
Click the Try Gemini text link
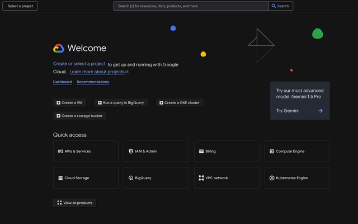[x=287, y=111]
